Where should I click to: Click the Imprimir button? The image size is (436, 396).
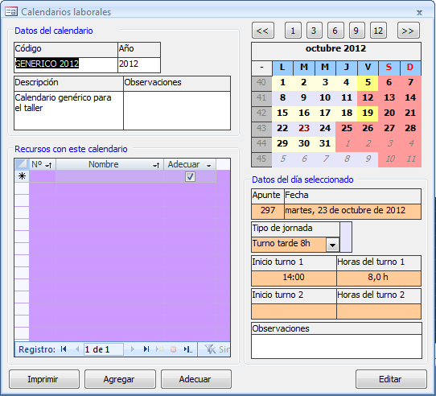[x=44, y=379]
